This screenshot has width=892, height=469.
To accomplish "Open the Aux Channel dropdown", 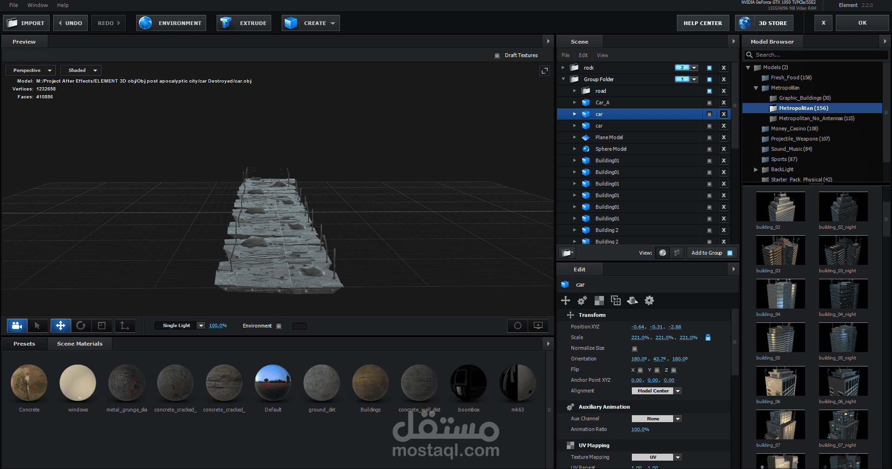I will point(656,419).
